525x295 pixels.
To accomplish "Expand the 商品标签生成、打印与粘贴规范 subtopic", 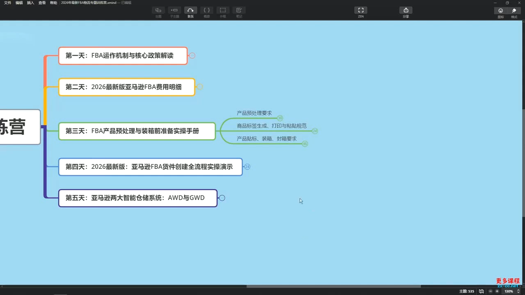I will pyautogui.click(x=315, y=131).
